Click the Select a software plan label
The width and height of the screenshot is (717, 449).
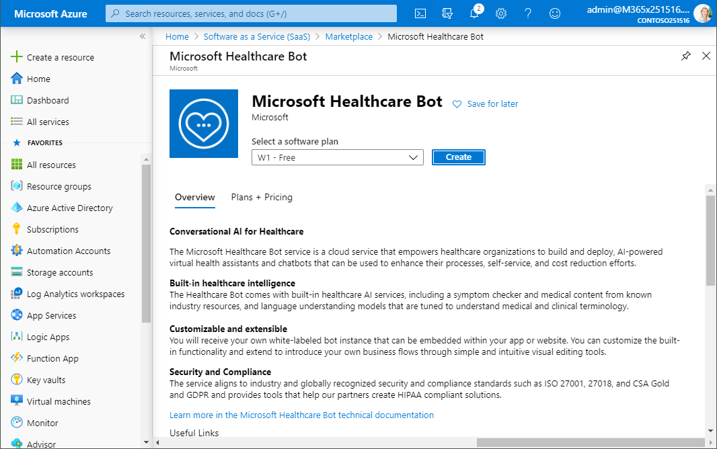(x=295, y=142)
